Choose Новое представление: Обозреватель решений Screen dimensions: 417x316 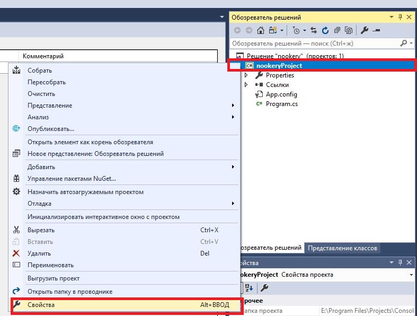125,154
